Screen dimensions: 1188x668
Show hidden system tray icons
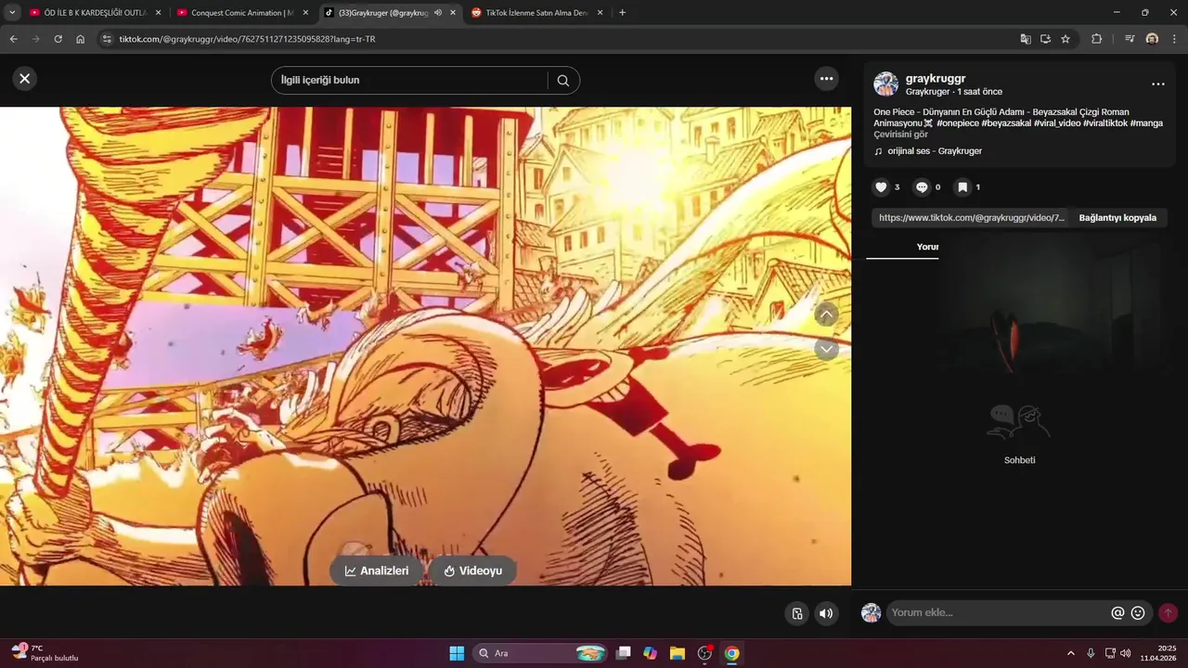tap(1070, 653)
